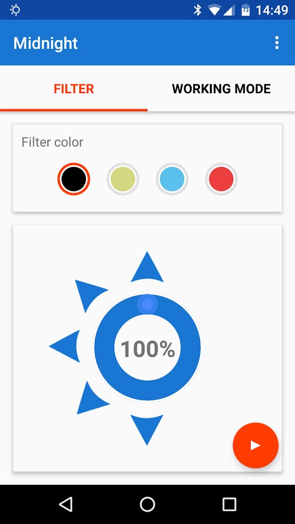The height and width of the screenshot is (524, 295).
Task: Click the upper-left sun ray triangle
Action: point(88,293)
